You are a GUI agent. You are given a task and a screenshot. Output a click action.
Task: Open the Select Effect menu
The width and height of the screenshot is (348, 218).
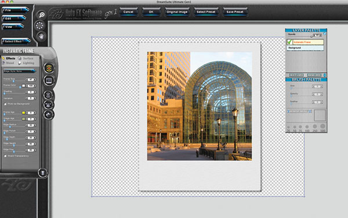click(x=16, y=41)
